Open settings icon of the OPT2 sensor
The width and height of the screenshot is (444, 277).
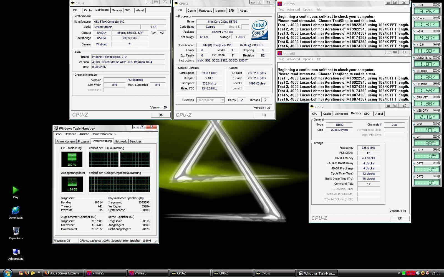pos(435,163)
